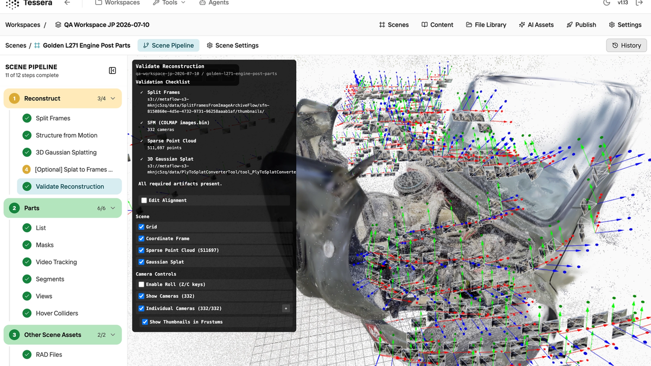This screenshot has width=651, height=366.
Task: Toggle the Coordinate Frame checkbox
Action: 142,239
